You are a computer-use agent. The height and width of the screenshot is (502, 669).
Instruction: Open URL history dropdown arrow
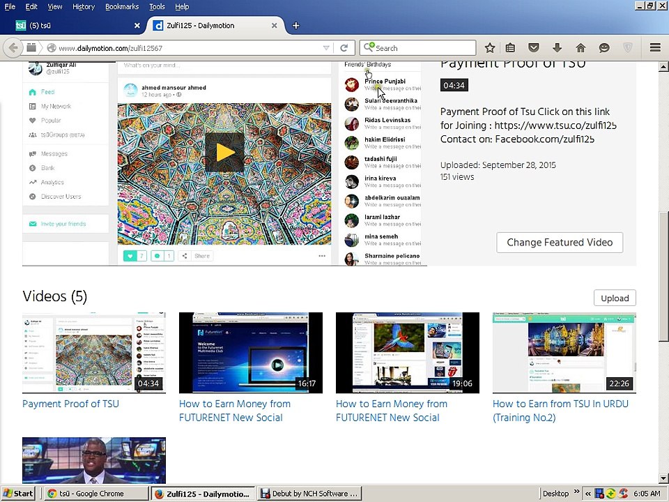click(x=326, y=48)
